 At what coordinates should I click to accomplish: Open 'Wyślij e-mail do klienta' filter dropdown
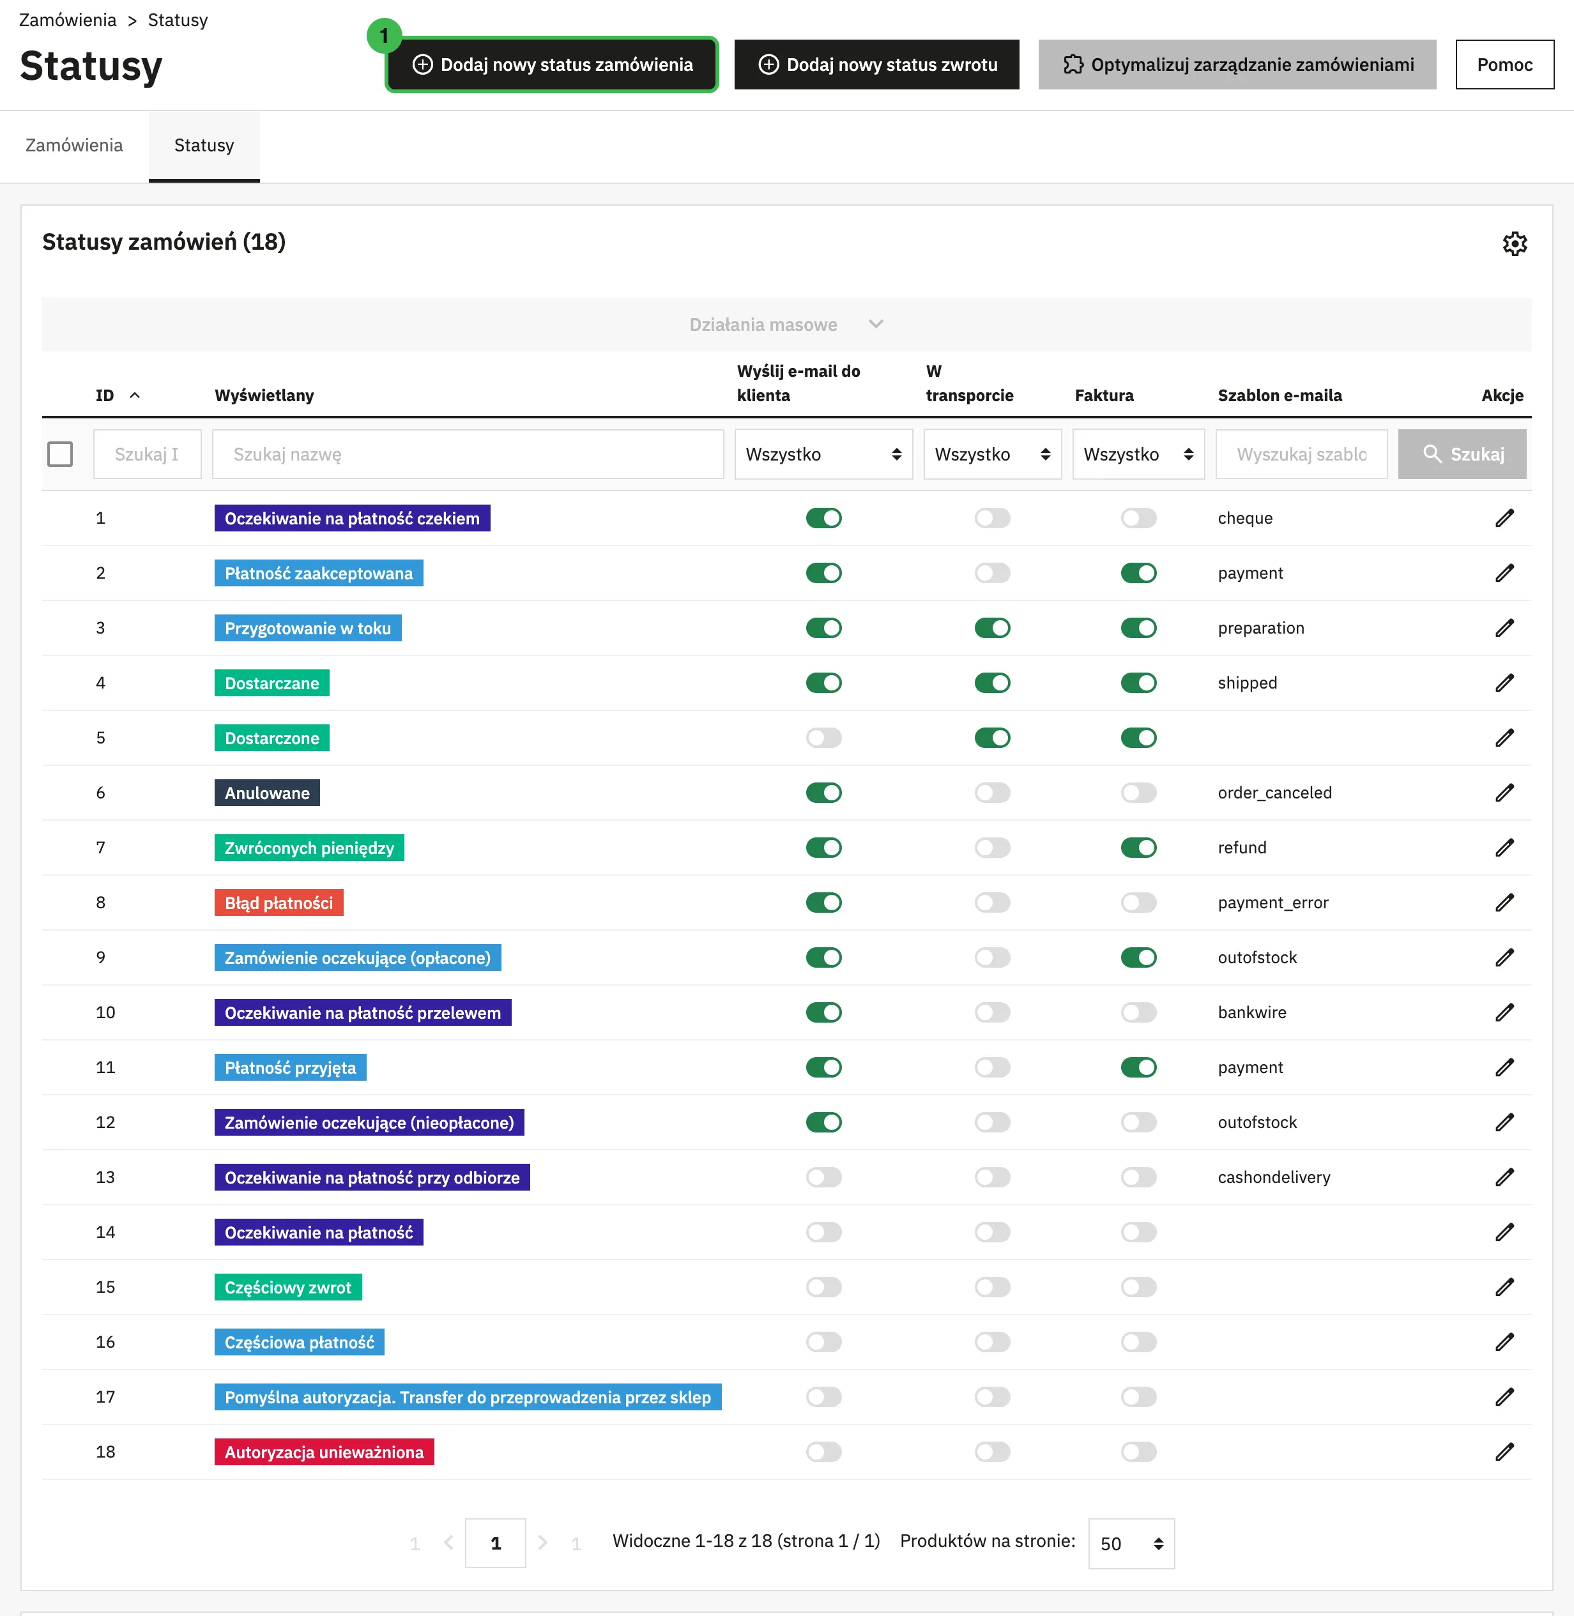pos(823,454)
